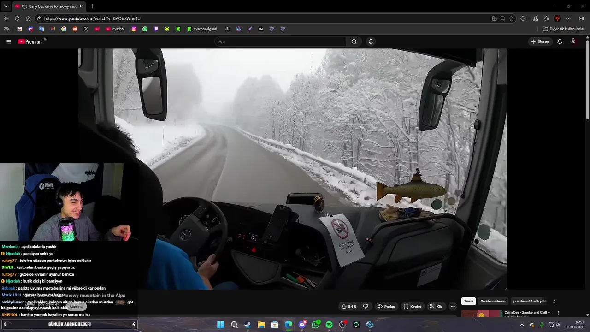The image size is (590, 332).
Task: Open YouTube notifications bell
Action: coord(560,41)
